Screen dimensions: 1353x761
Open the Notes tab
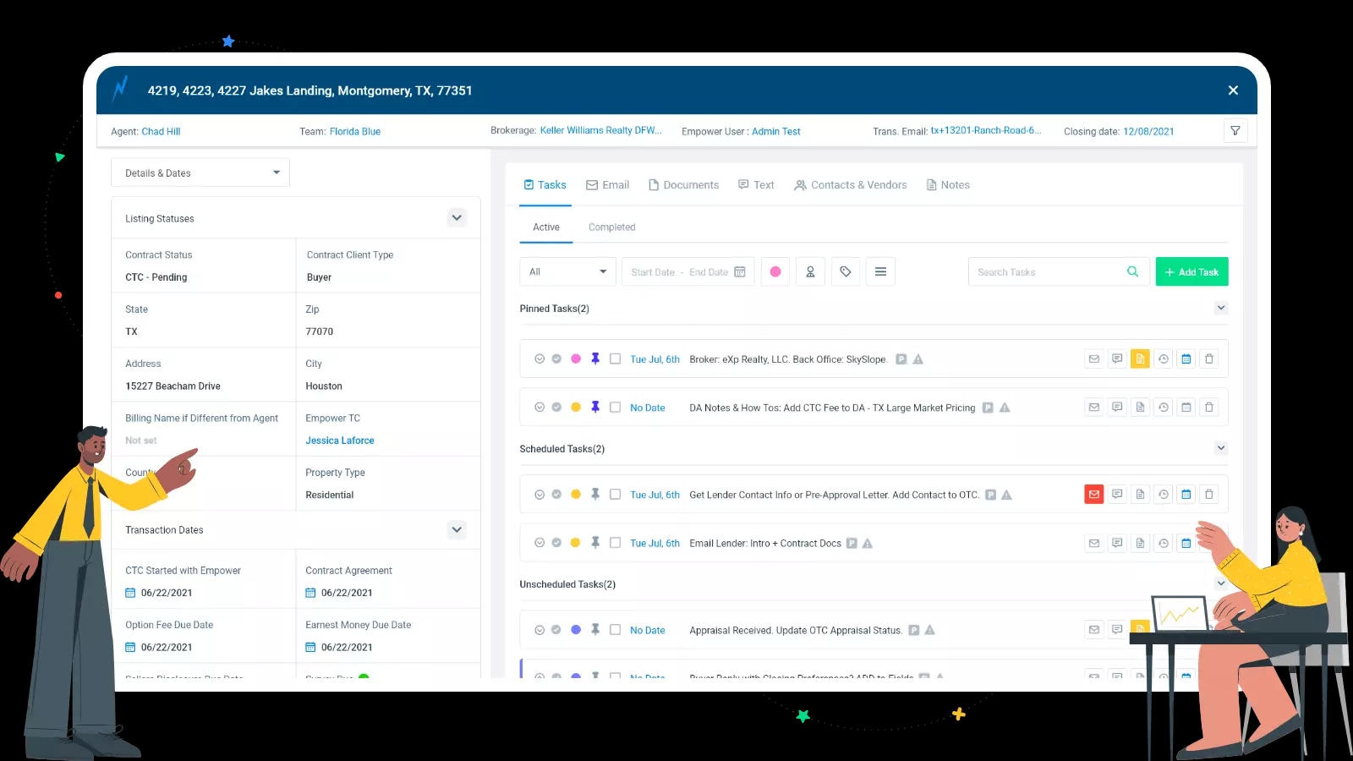pyautogui.click(x=948, y=184)
